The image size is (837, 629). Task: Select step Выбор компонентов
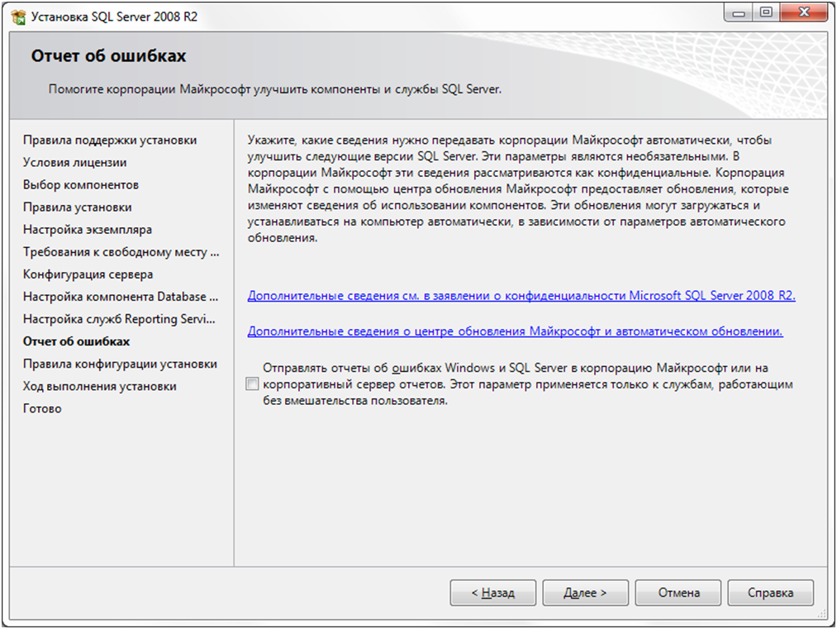(x=81, y=185)
